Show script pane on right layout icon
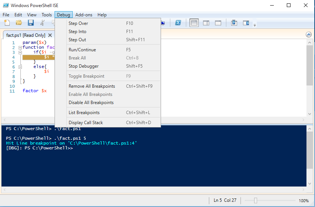 click(x=206, y=23)
